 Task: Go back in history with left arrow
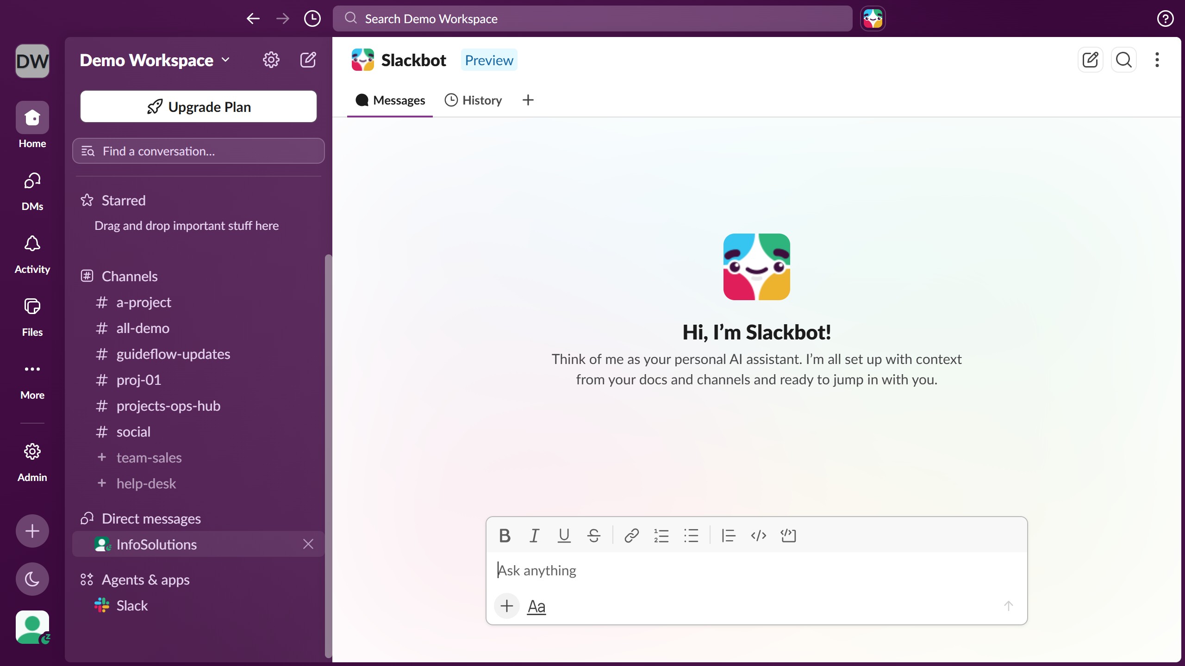pos(253,18)
